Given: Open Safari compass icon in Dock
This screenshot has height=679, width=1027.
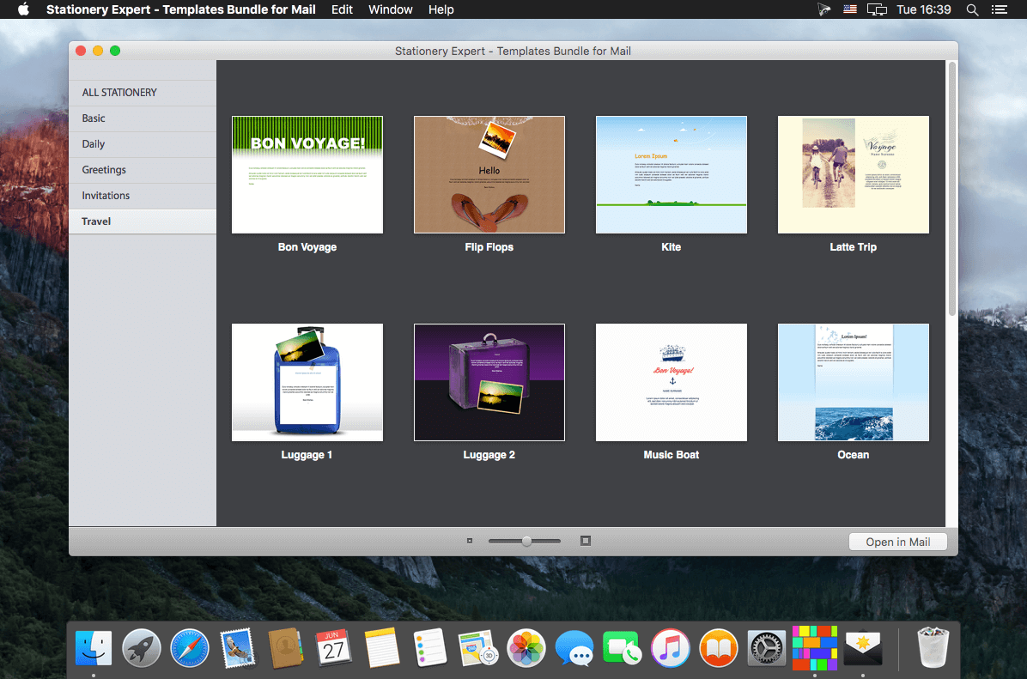Looking at the screenshot, I should (190, 648).
